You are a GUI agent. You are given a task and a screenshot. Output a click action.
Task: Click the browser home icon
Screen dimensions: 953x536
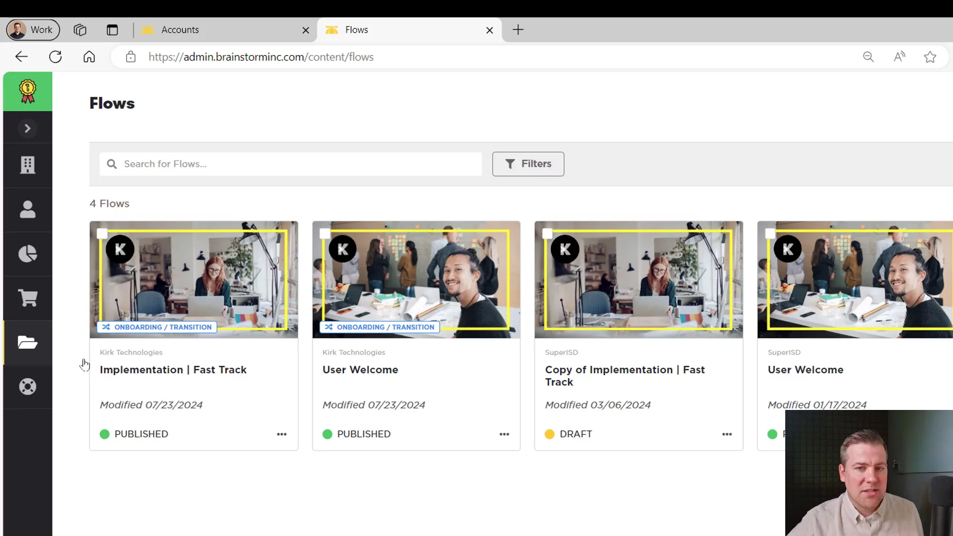point(89,57)
